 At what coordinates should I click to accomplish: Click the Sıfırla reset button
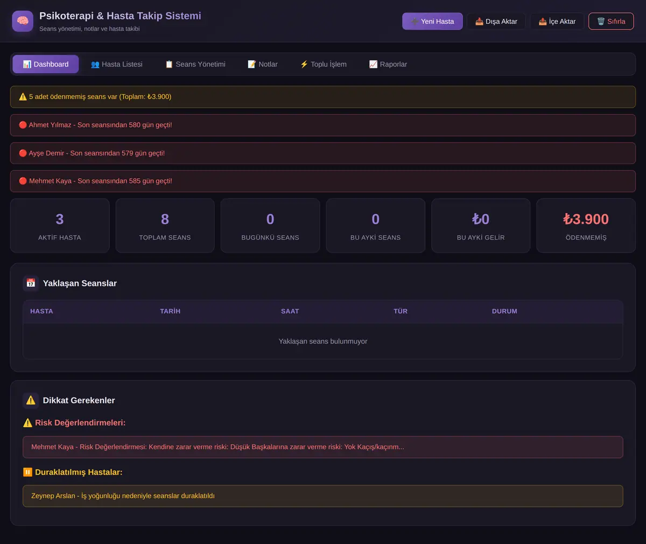611,22
